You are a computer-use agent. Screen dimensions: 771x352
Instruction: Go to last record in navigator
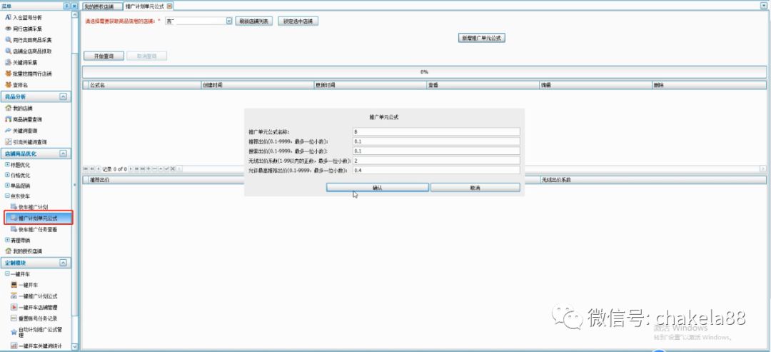[142, 169]
